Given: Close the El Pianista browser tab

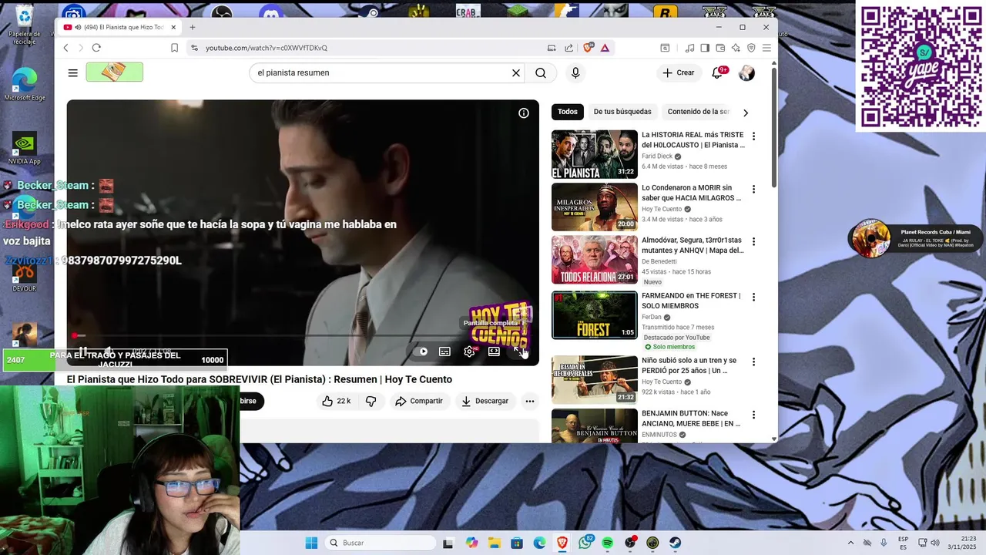Looking at the screenshot, I should point(173,27).
